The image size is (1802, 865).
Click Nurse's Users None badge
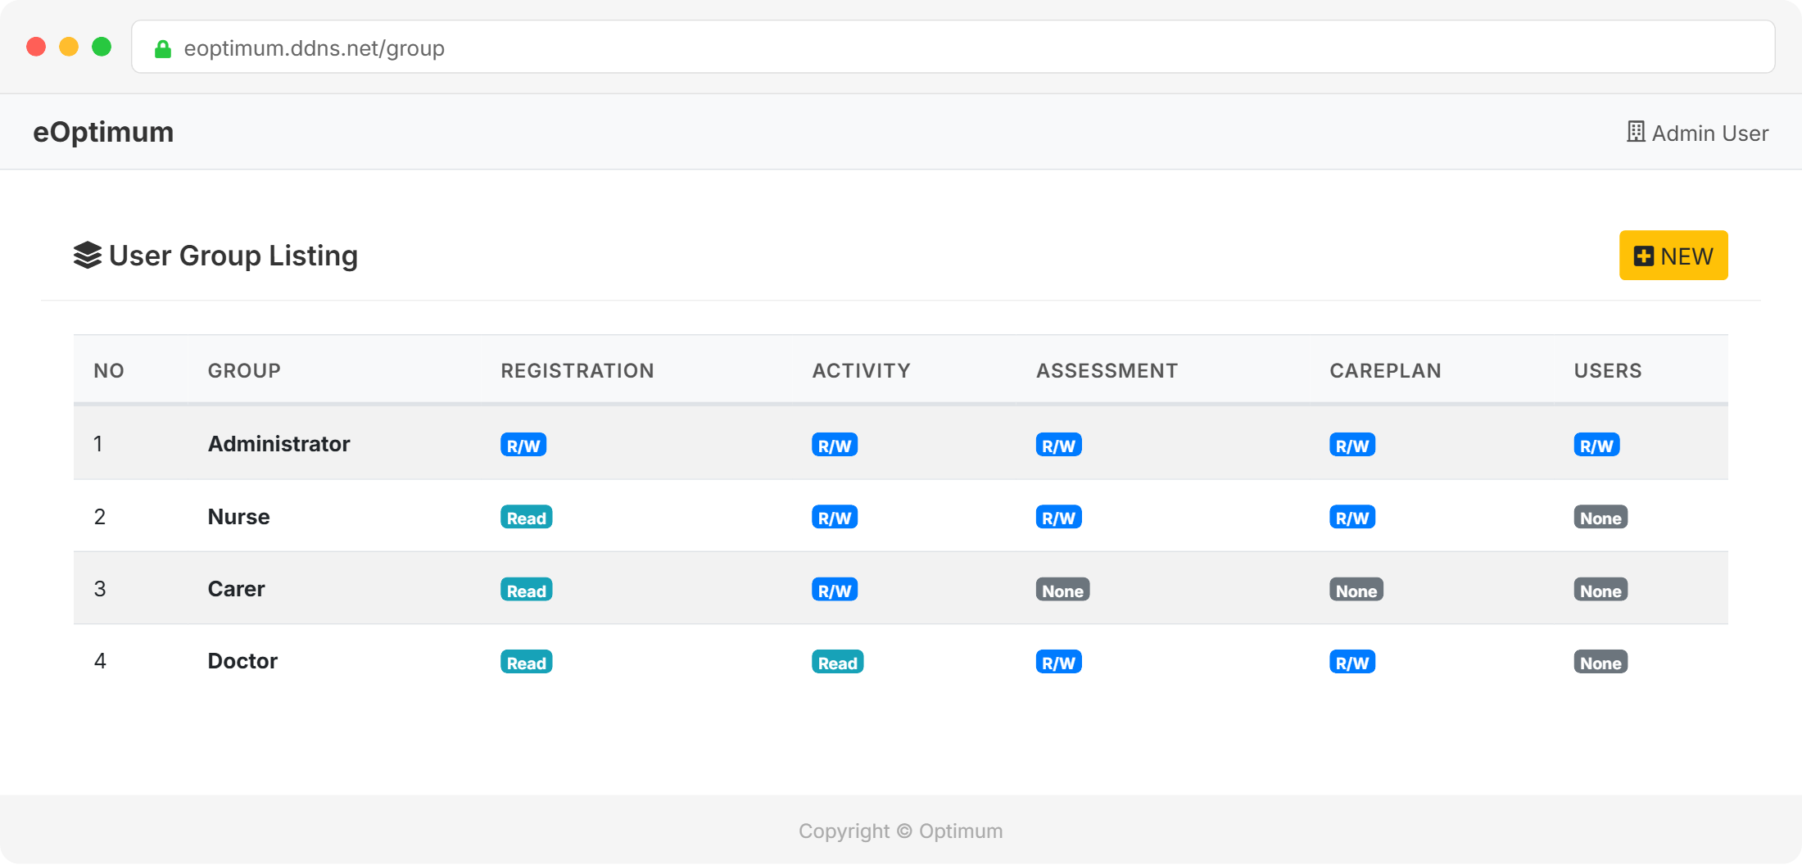pos(1600,518)
